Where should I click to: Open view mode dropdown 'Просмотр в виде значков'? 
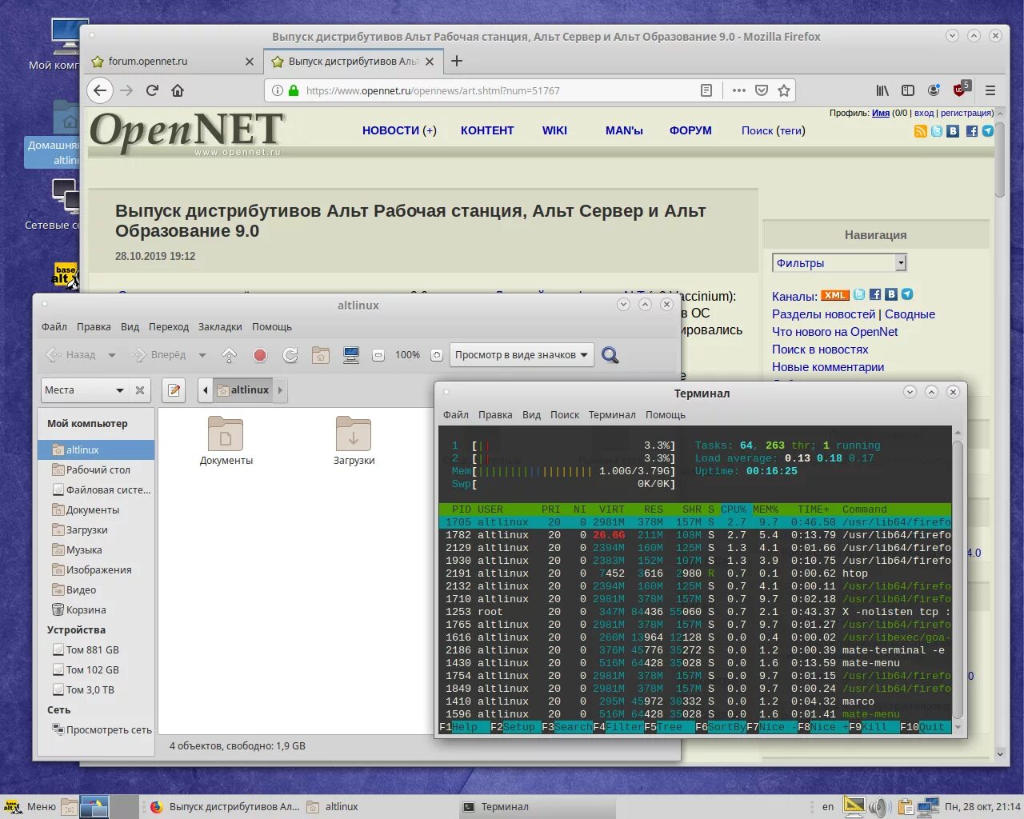522,355
